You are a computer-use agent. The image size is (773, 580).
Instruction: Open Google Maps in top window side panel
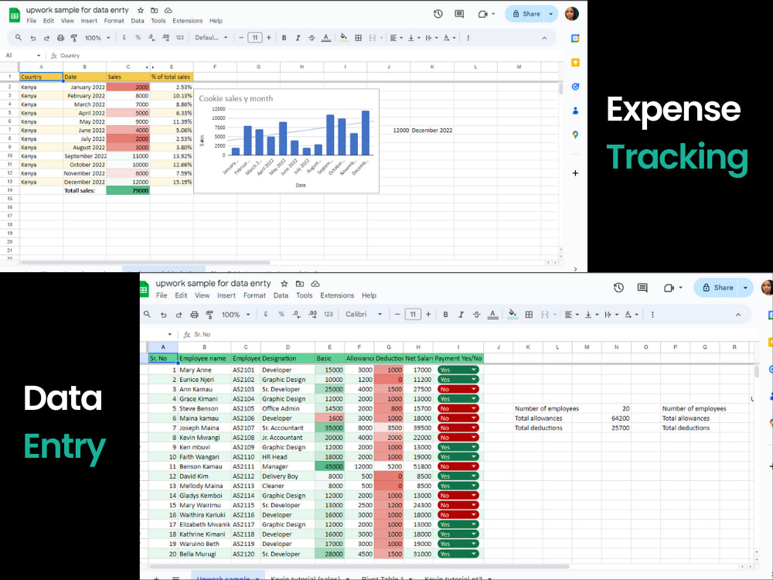coord(575,135)
